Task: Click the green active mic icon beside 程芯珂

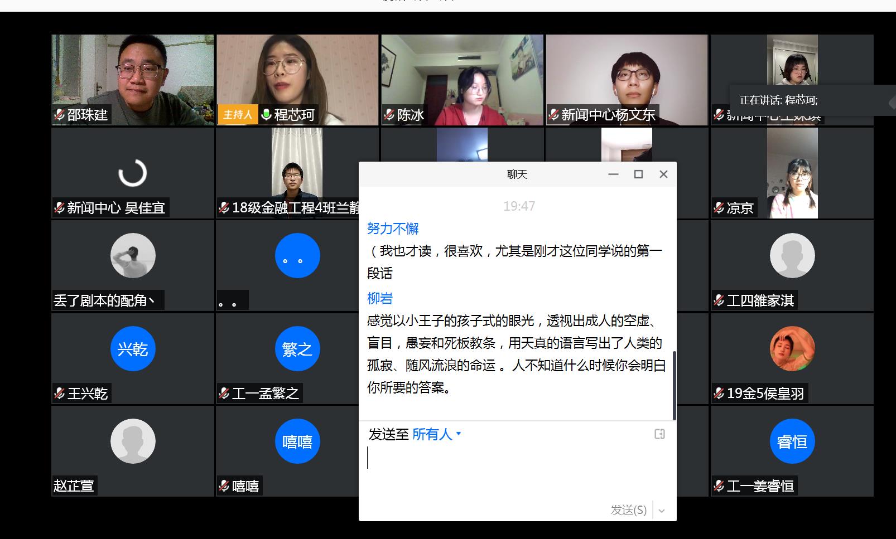Action: click(x=266, y=115)
